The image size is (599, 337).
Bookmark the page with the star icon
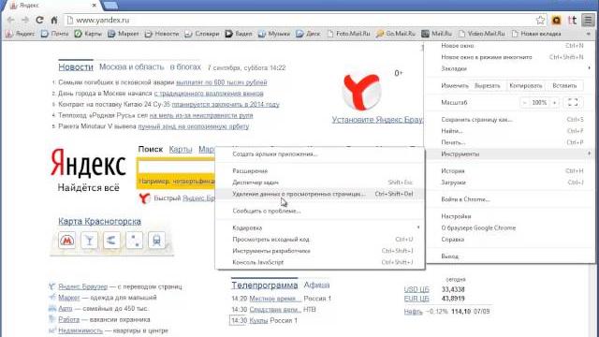[x=540, y=21]
